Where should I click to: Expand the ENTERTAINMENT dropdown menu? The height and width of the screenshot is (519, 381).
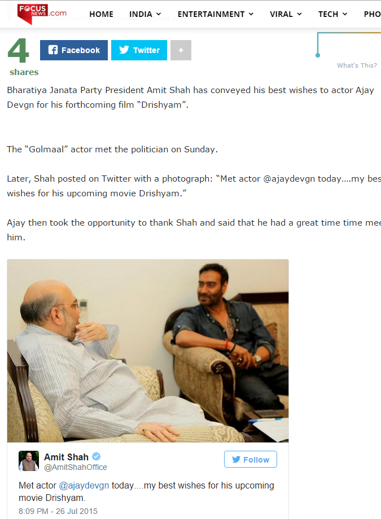coord(216,14)
